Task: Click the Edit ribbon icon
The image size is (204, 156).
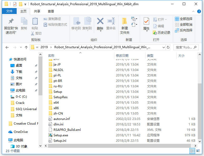Action: [159, 26]
